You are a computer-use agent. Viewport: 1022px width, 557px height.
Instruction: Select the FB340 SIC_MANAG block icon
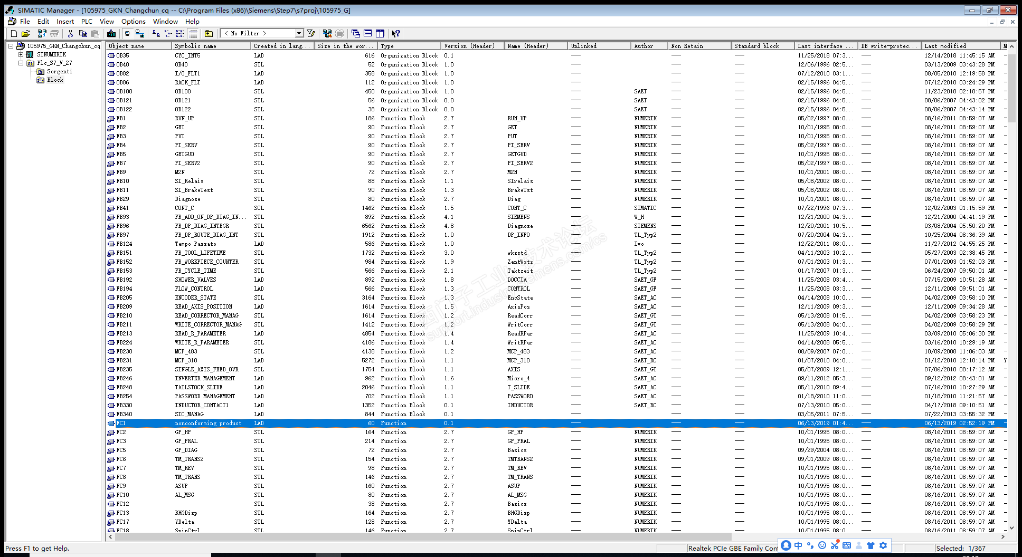point(111,414)
